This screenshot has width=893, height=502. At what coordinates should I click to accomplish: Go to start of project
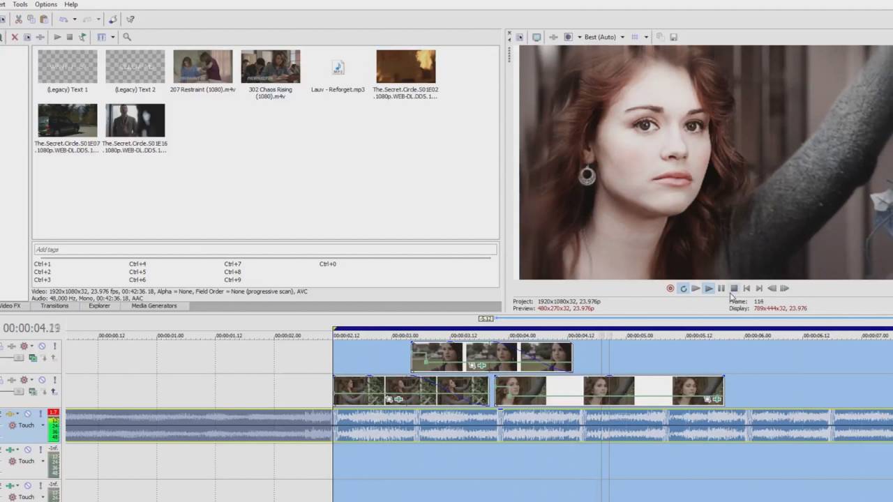746,288
